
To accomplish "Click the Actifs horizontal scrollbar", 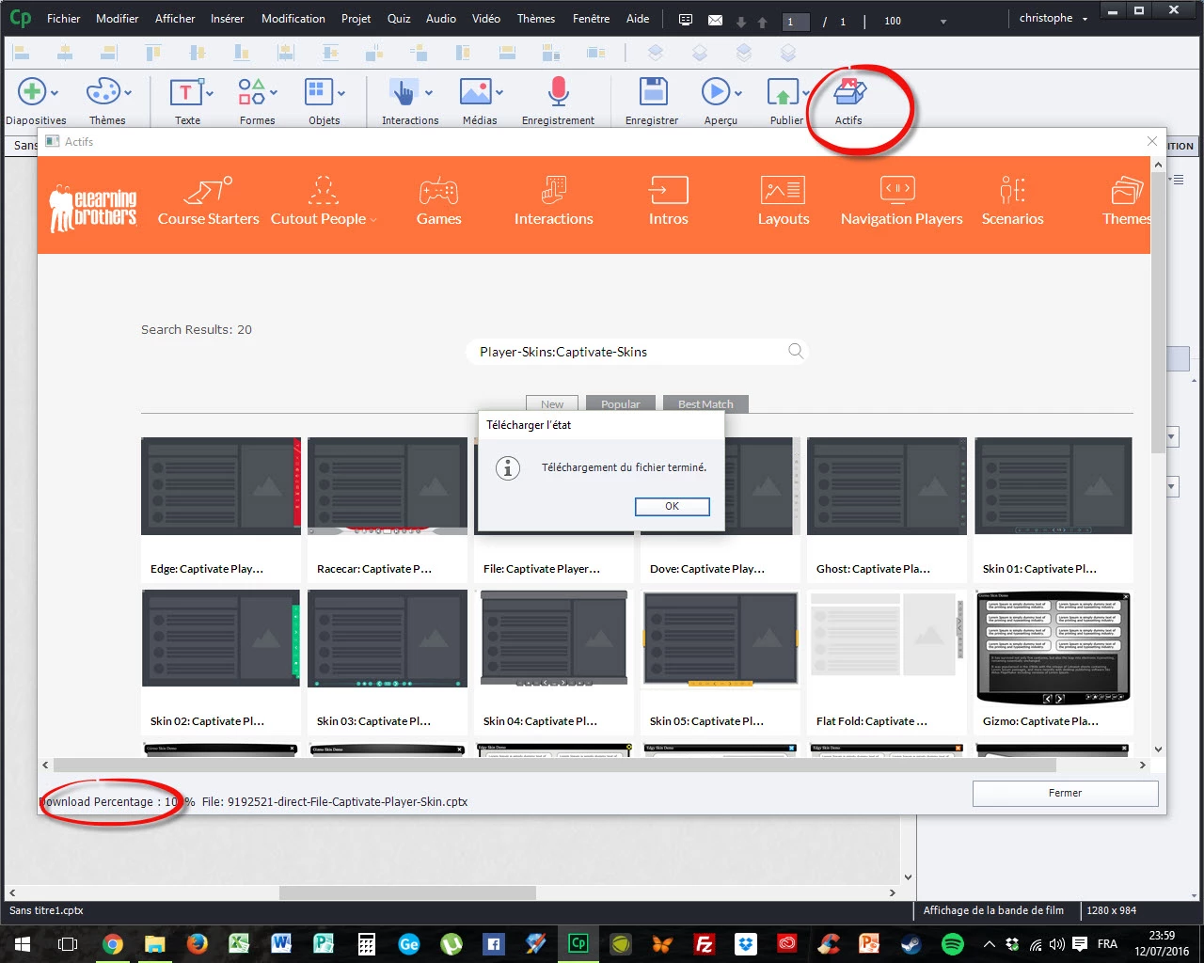I will tap(555, 766).
